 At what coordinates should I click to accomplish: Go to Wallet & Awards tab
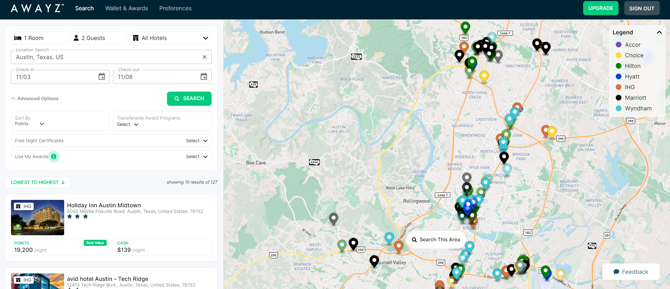[127, 8]
